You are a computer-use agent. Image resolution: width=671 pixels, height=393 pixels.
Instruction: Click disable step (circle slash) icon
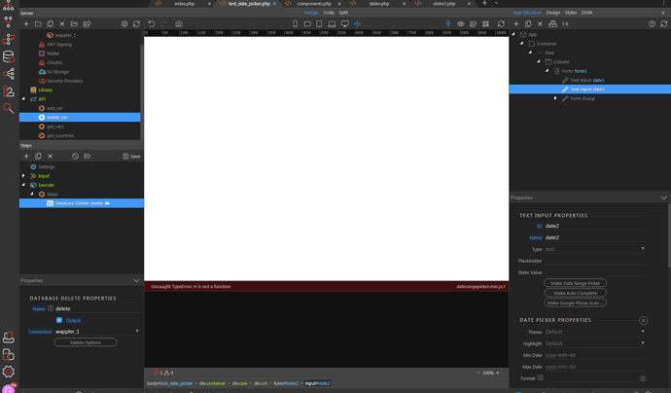(x=75, y=157)
